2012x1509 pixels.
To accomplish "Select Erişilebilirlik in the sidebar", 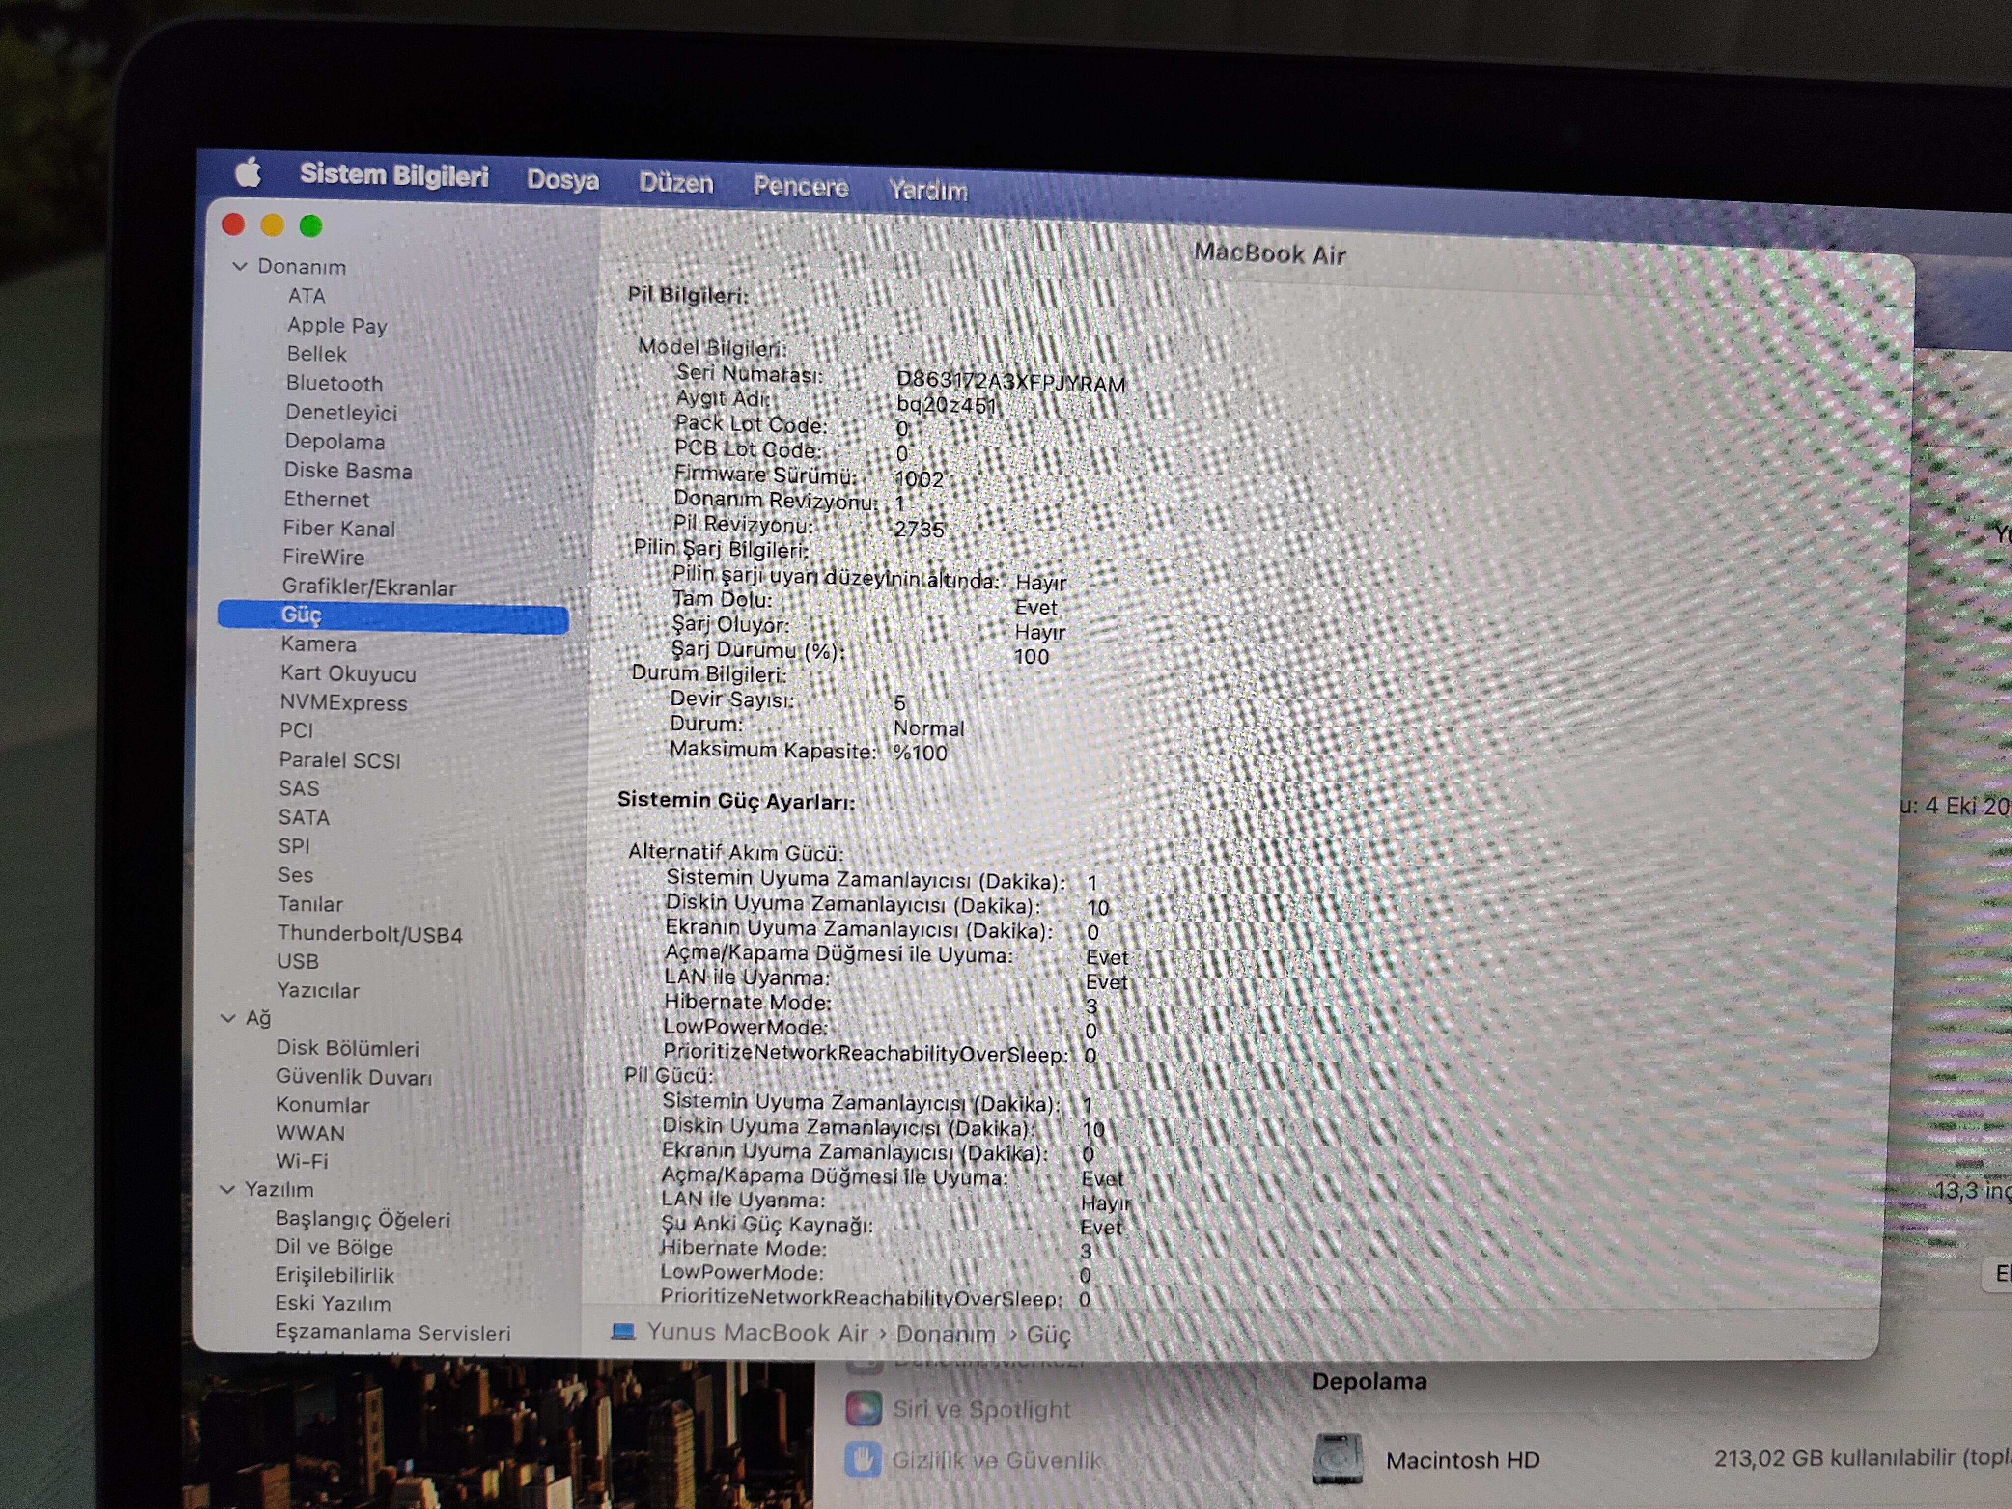I will click(x=335, y=1275).
